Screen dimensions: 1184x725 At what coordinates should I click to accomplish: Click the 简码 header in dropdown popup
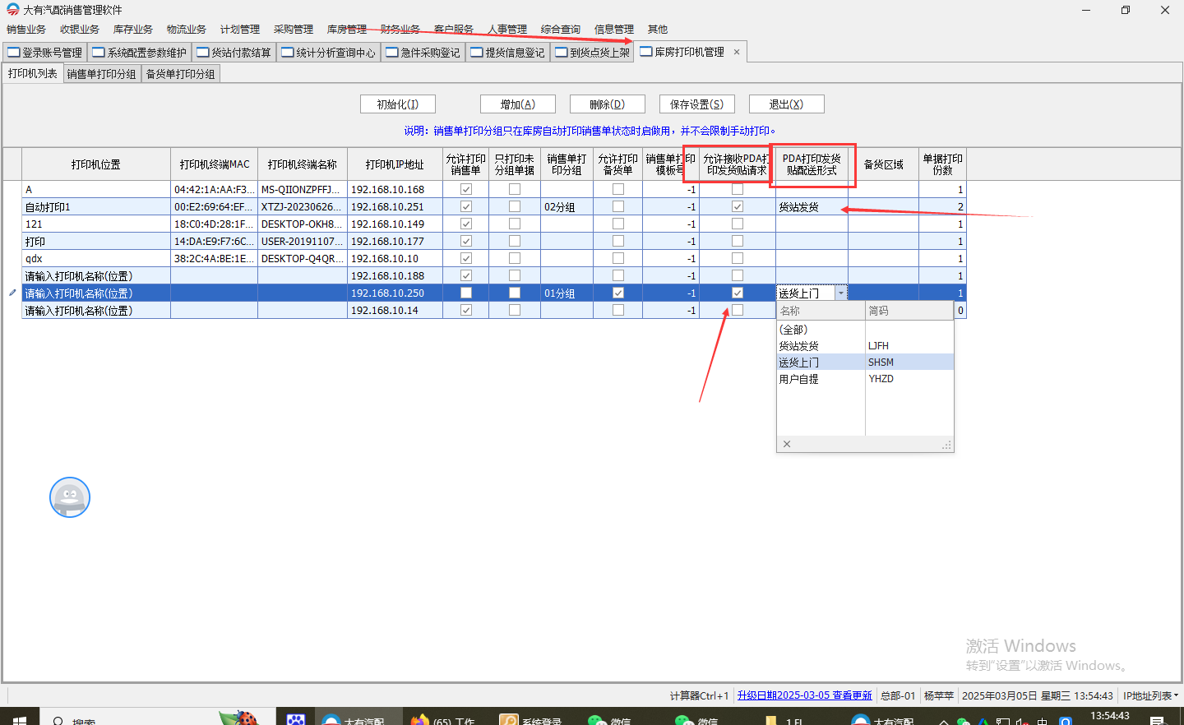(x=909, y=311)
